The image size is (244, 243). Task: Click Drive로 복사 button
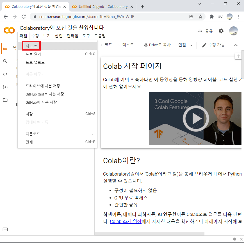coord(157,45)
